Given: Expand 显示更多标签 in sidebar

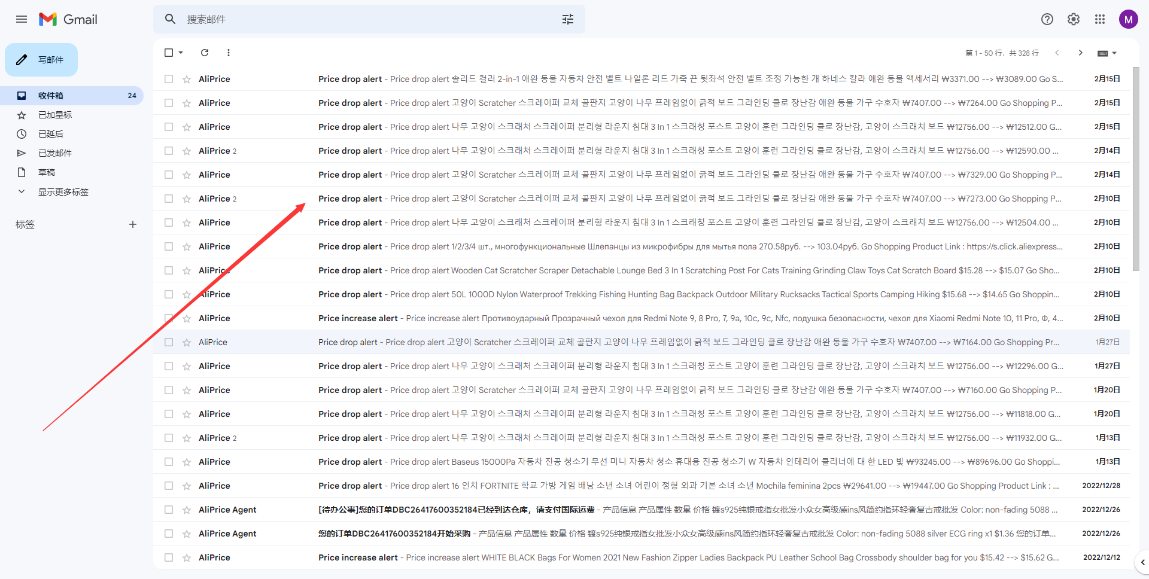Looking at the screenshot, I should click(x=63, y=192).
